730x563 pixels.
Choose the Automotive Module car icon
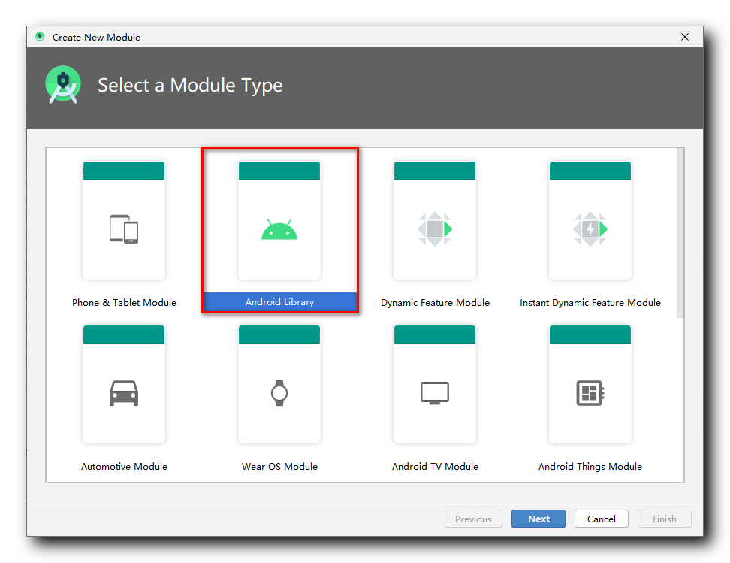[124, 393]
